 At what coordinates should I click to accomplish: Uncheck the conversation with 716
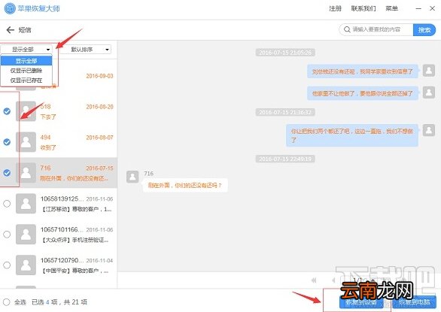[x=7, y=173]
